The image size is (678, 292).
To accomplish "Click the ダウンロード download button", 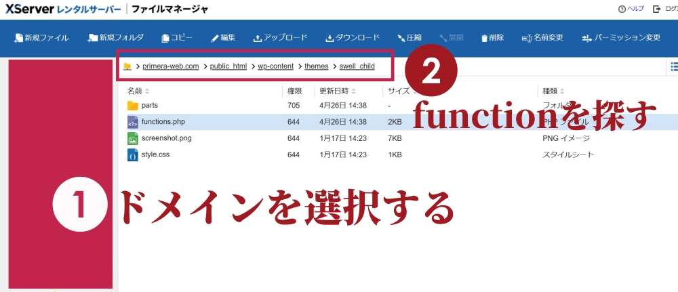I will point(353,38).
